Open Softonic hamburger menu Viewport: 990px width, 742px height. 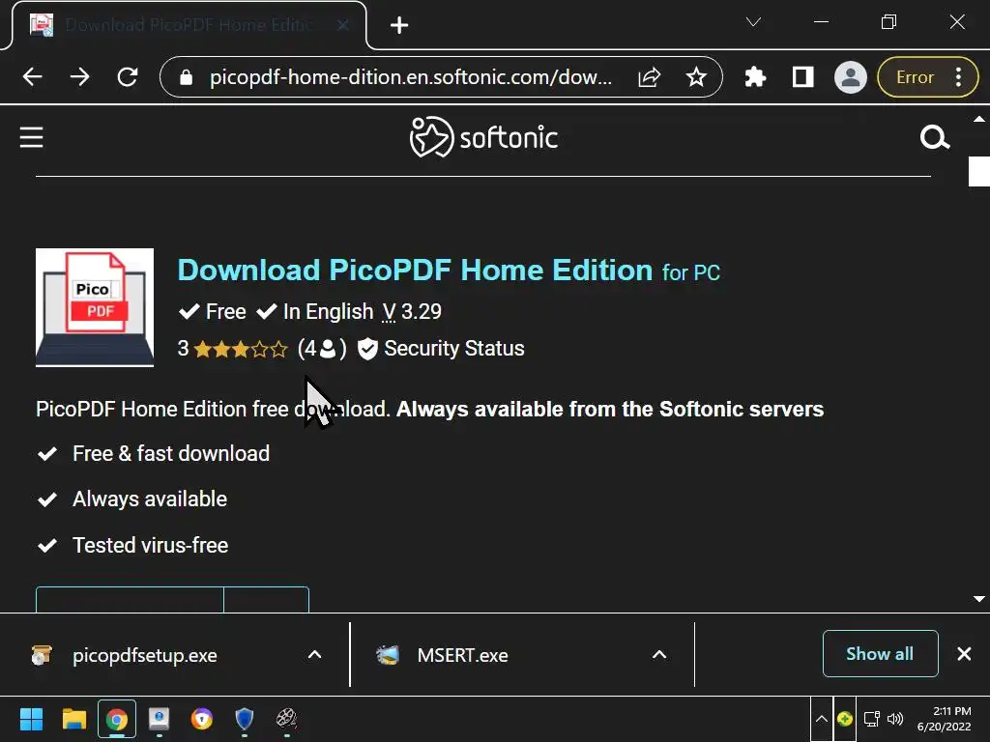(31, 137)
